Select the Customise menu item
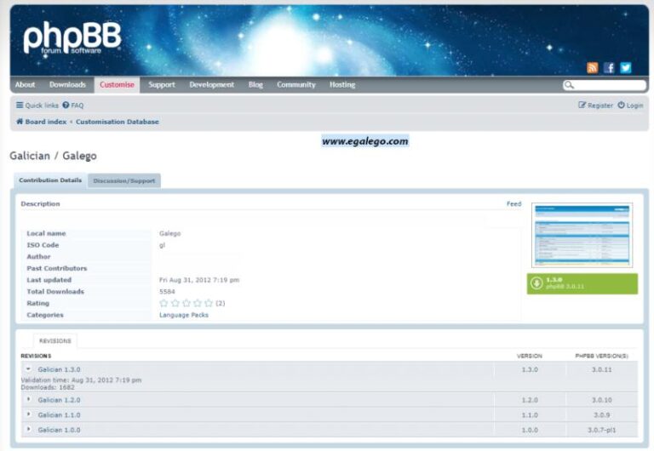 click(x=117, y=84)
